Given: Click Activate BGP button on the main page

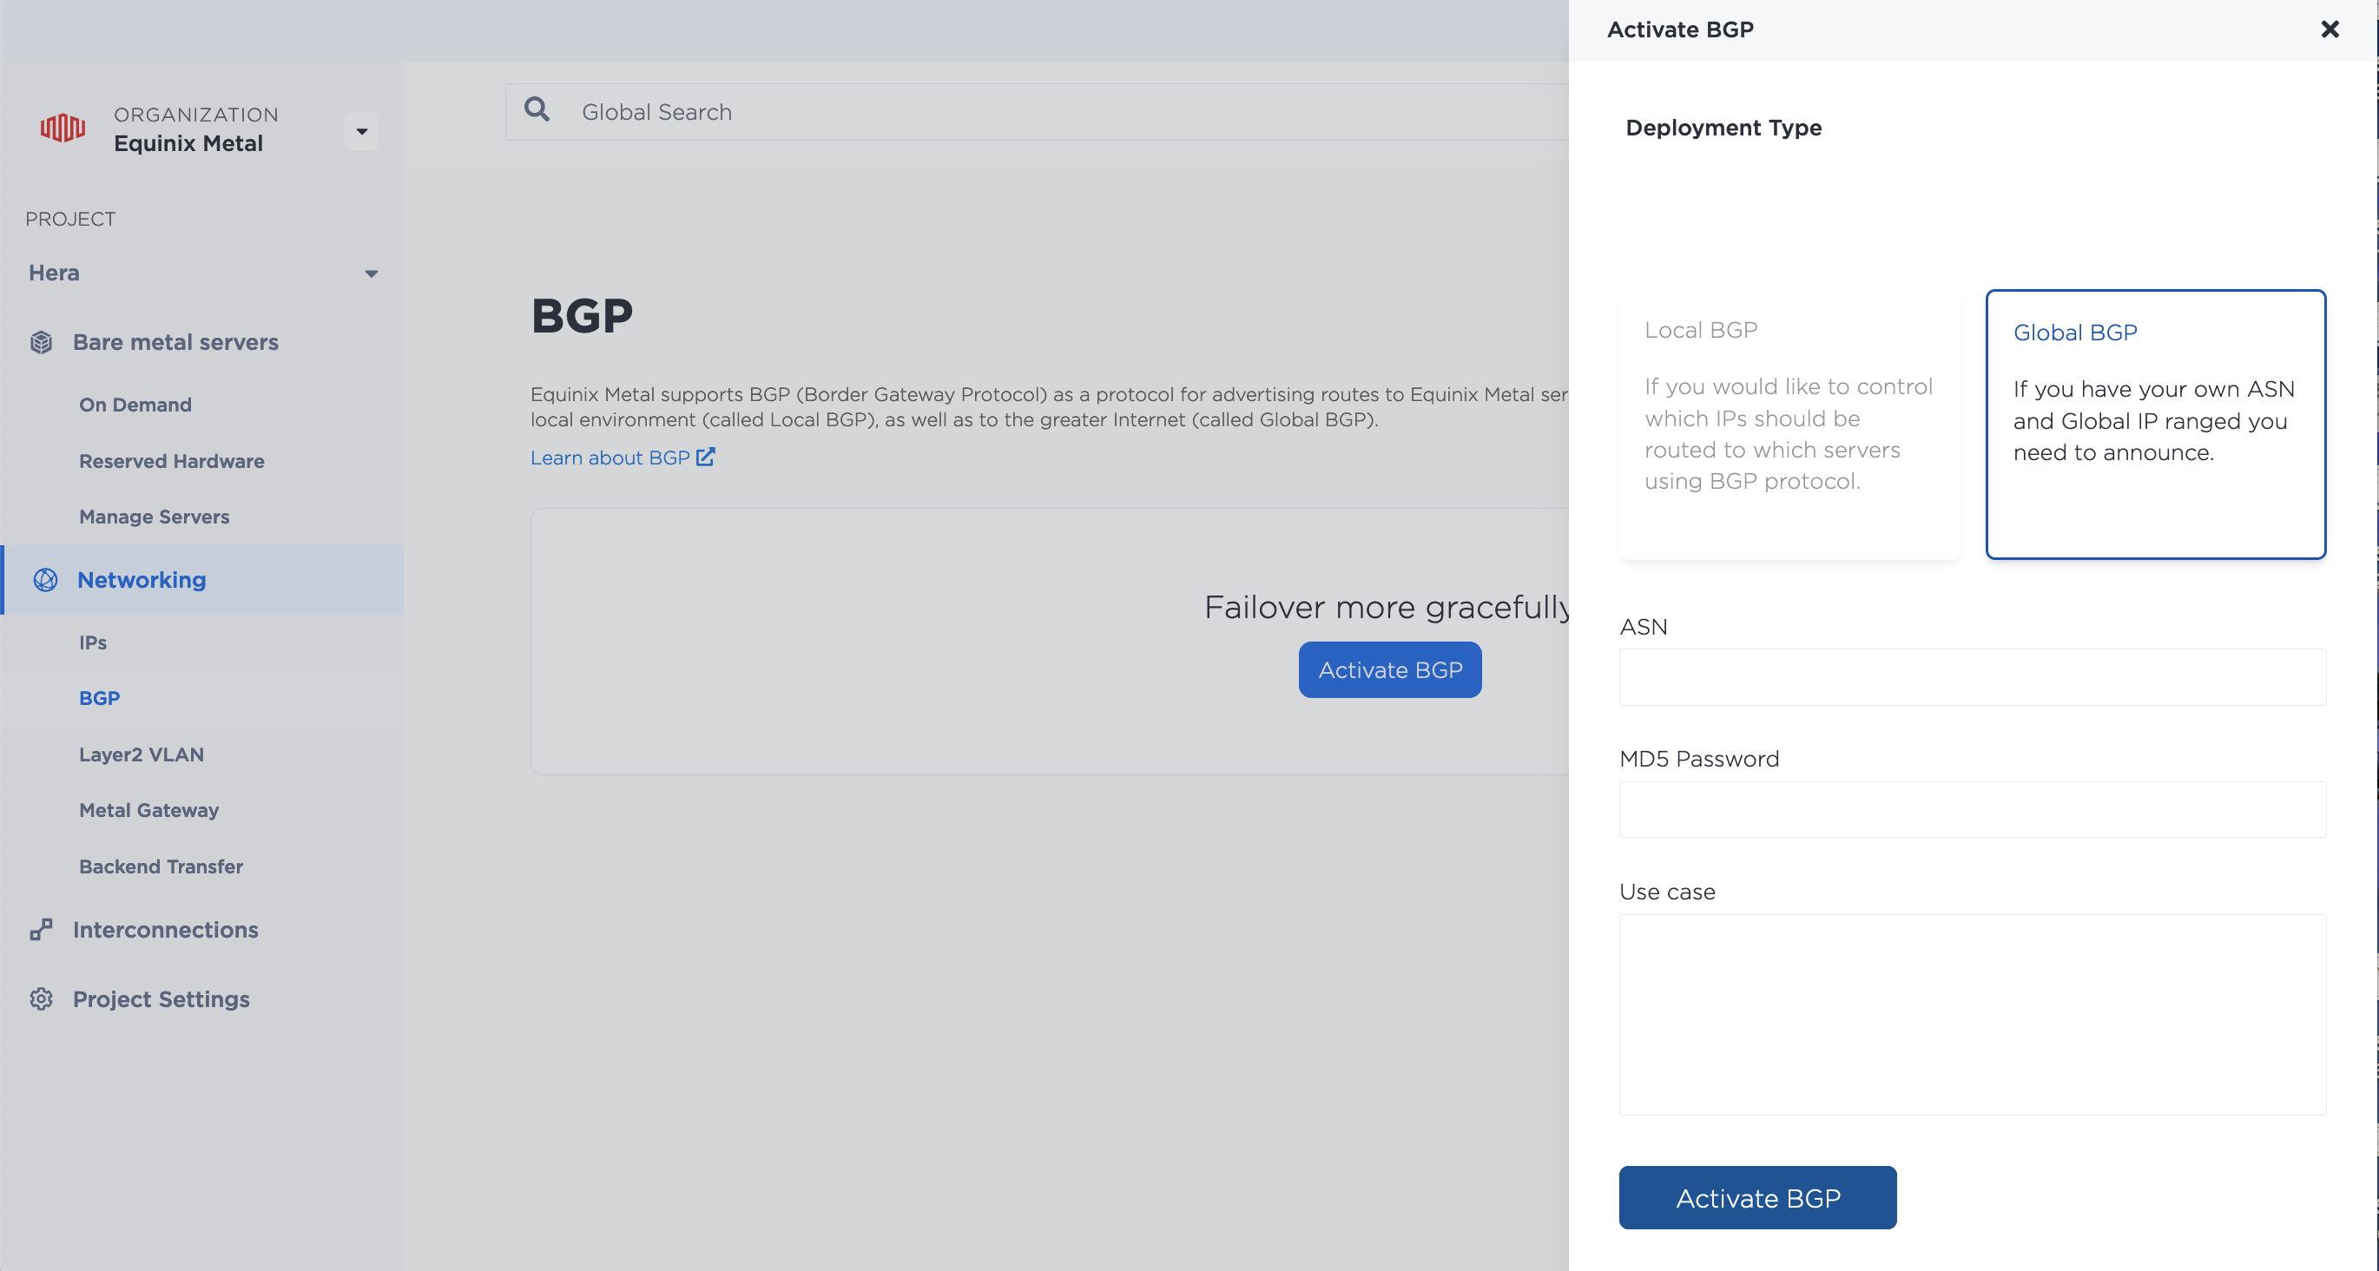Looking at the screenshot, I should pyautogui.click(x=1390, y=669).
